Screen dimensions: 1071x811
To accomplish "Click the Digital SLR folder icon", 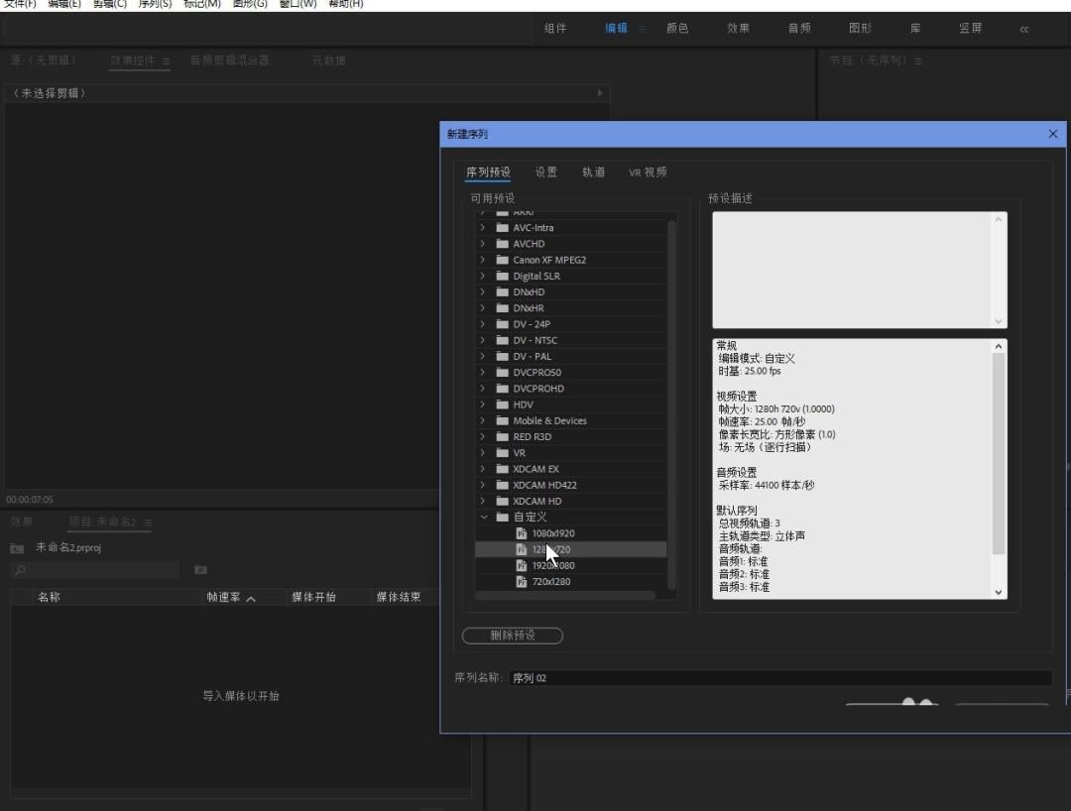I will pyautogui.click(x=503, y=276).
